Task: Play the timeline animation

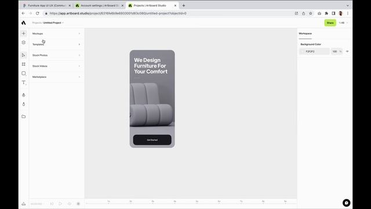Action: pos(60,204)
